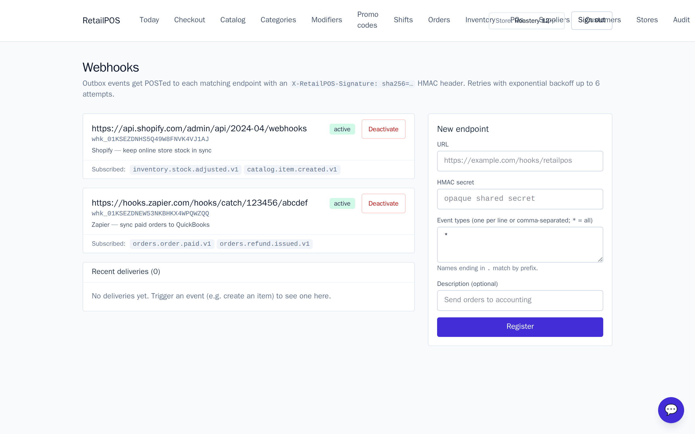Select webhook ID whk_01KSEZDNEW53NKBHKX4WPQWZQQ
The width and height of the screenshot is (695, 434).
[x=150, y=213]
